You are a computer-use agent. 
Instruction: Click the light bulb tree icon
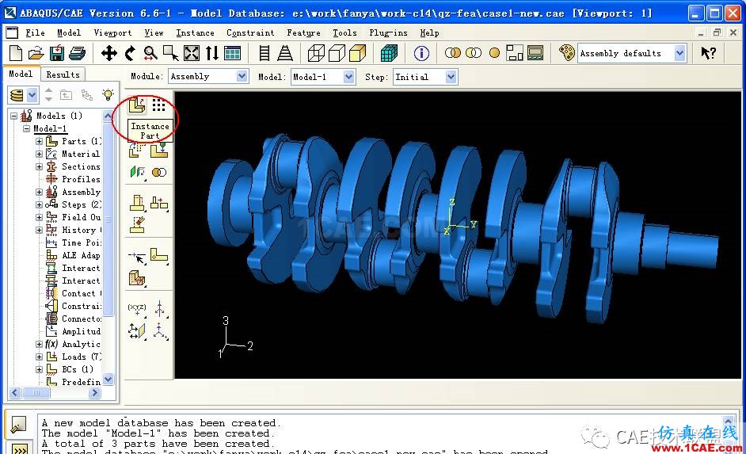click(x=108, y=95)
